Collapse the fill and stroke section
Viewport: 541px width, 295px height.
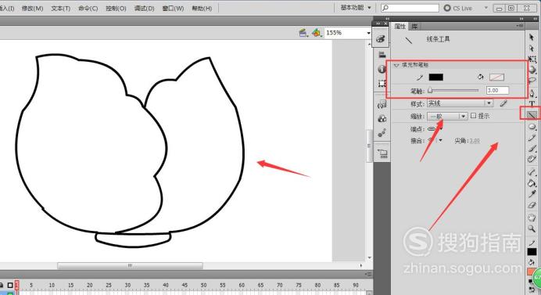point(396,65)
